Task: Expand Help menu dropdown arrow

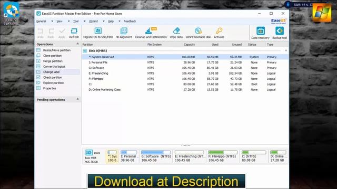Action: [120, 21]
